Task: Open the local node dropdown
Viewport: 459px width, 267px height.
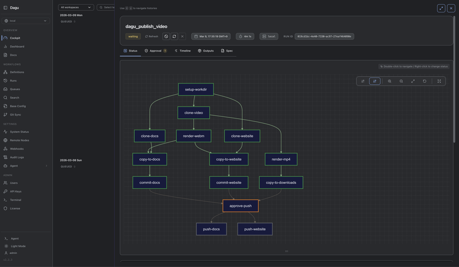Action: pyautogui.click(x=26, y=21)
